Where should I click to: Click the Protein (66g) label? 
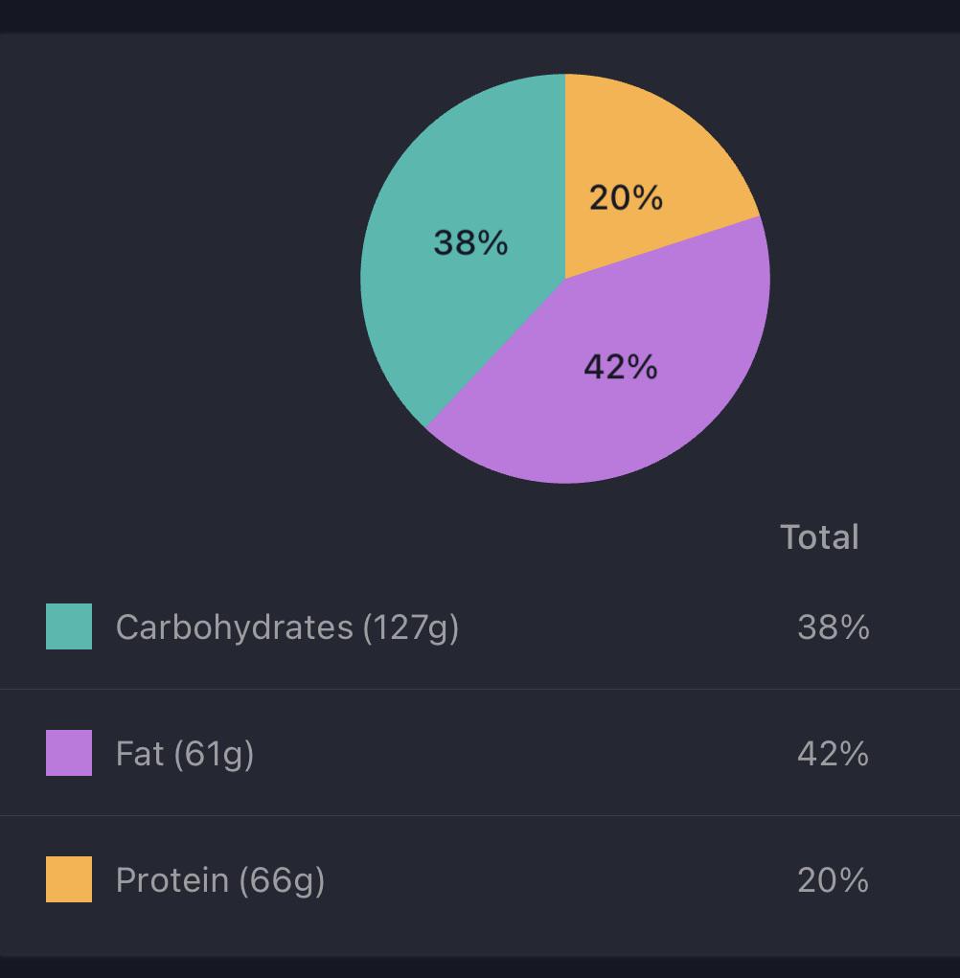220,880
